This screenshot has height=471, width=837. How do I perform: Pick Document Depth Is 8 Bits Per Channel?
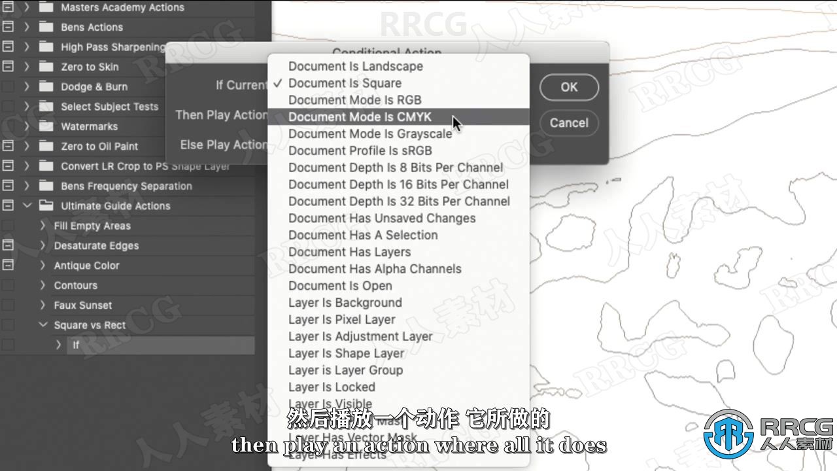point(398,167)
